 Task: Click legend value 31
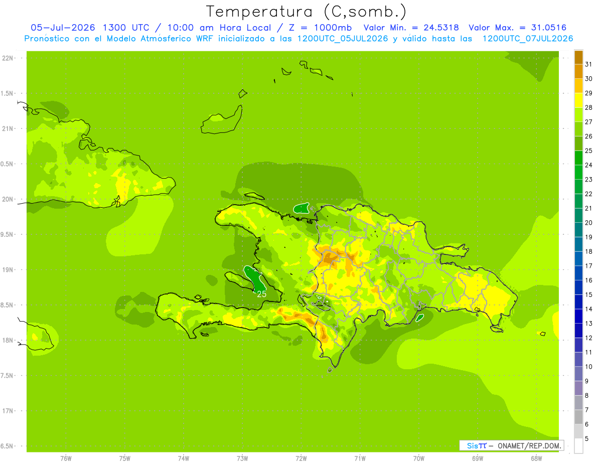pyautogui.click(x=589, y=64)
